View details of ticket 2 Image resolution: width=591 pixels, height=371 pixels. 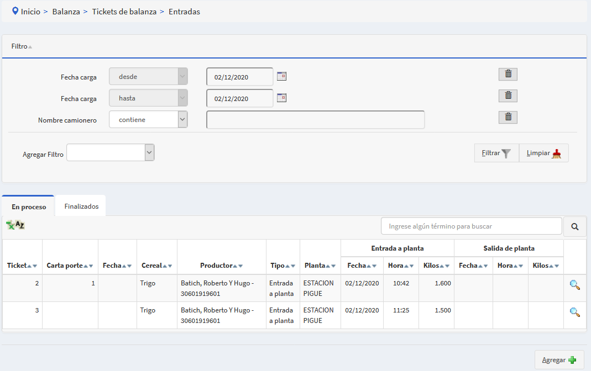pyautogui.click(x=574, y=285)
